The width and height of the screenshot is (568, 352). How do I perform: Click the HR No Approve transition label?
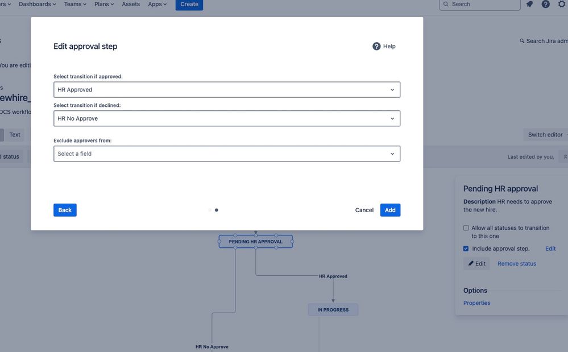pyautogui.click(x=212, y=346)
